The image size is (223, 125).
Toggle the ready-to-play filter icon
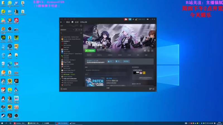coord(81,30)
